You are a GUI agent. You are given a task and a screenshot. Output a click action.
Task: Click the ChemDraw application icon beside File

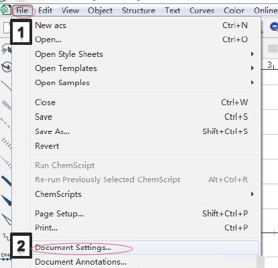5,10
